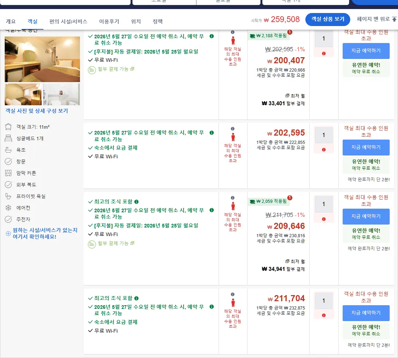The height and width of the screenshot is (358, 398).
Task: Click gray info icon above occupancy figure, ₩202,595 offer
Action: (x=233, y=129)
